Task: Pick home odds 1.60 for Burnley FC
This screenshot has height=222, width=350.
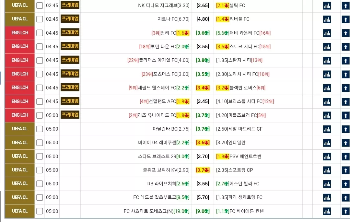Action: [183, 33]
